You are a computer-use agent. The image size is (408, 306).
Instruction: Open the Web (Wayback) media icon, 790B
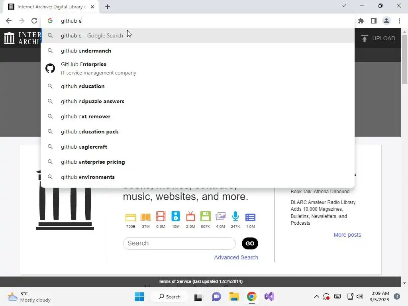[131, 217]
